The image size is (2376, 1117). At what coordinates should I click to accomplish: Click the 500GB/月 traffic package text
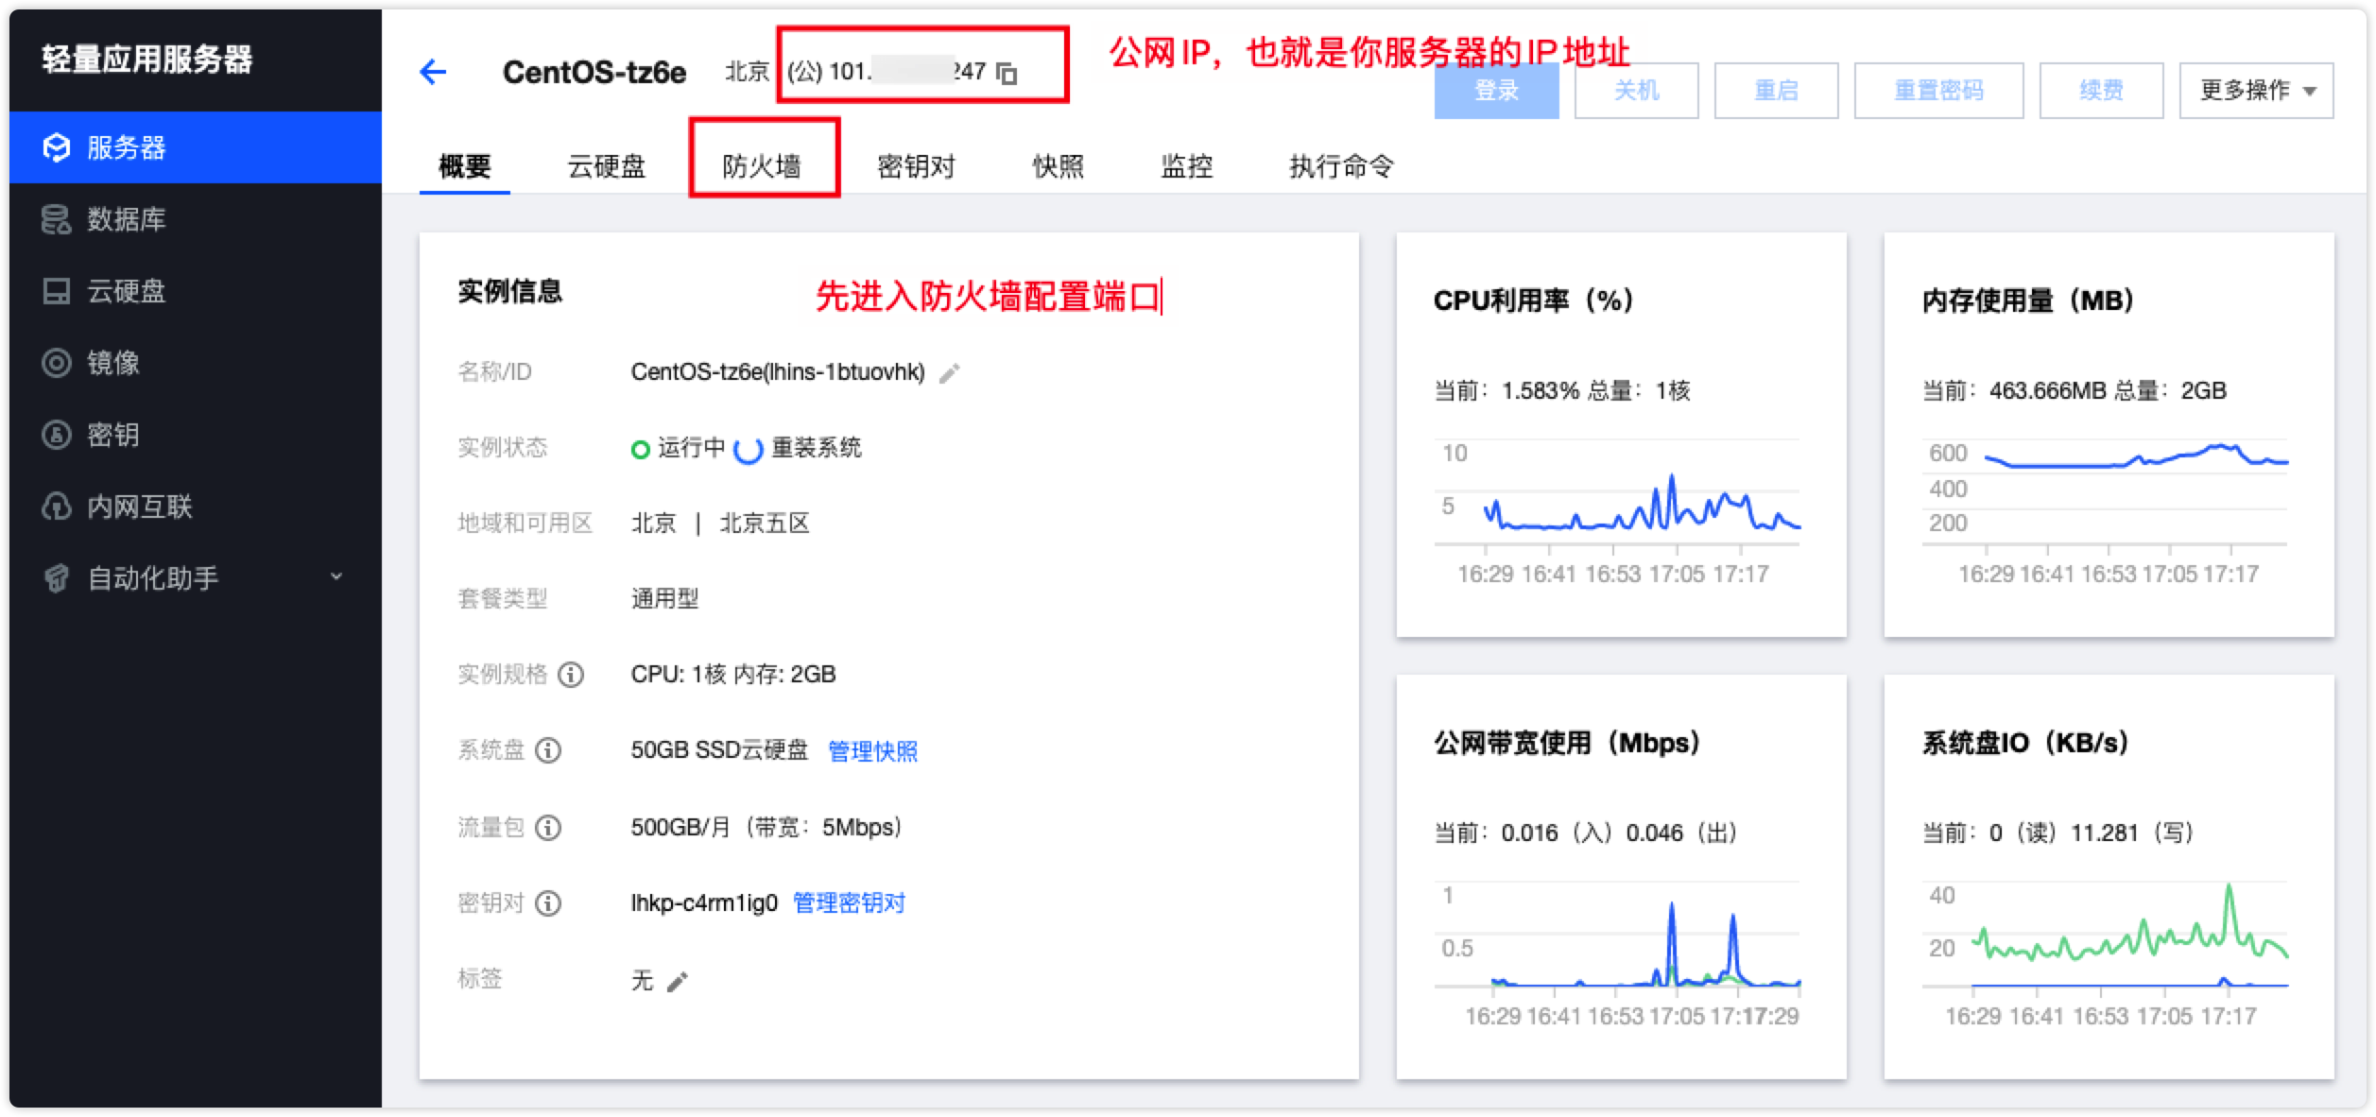click(x=766, y=828)
